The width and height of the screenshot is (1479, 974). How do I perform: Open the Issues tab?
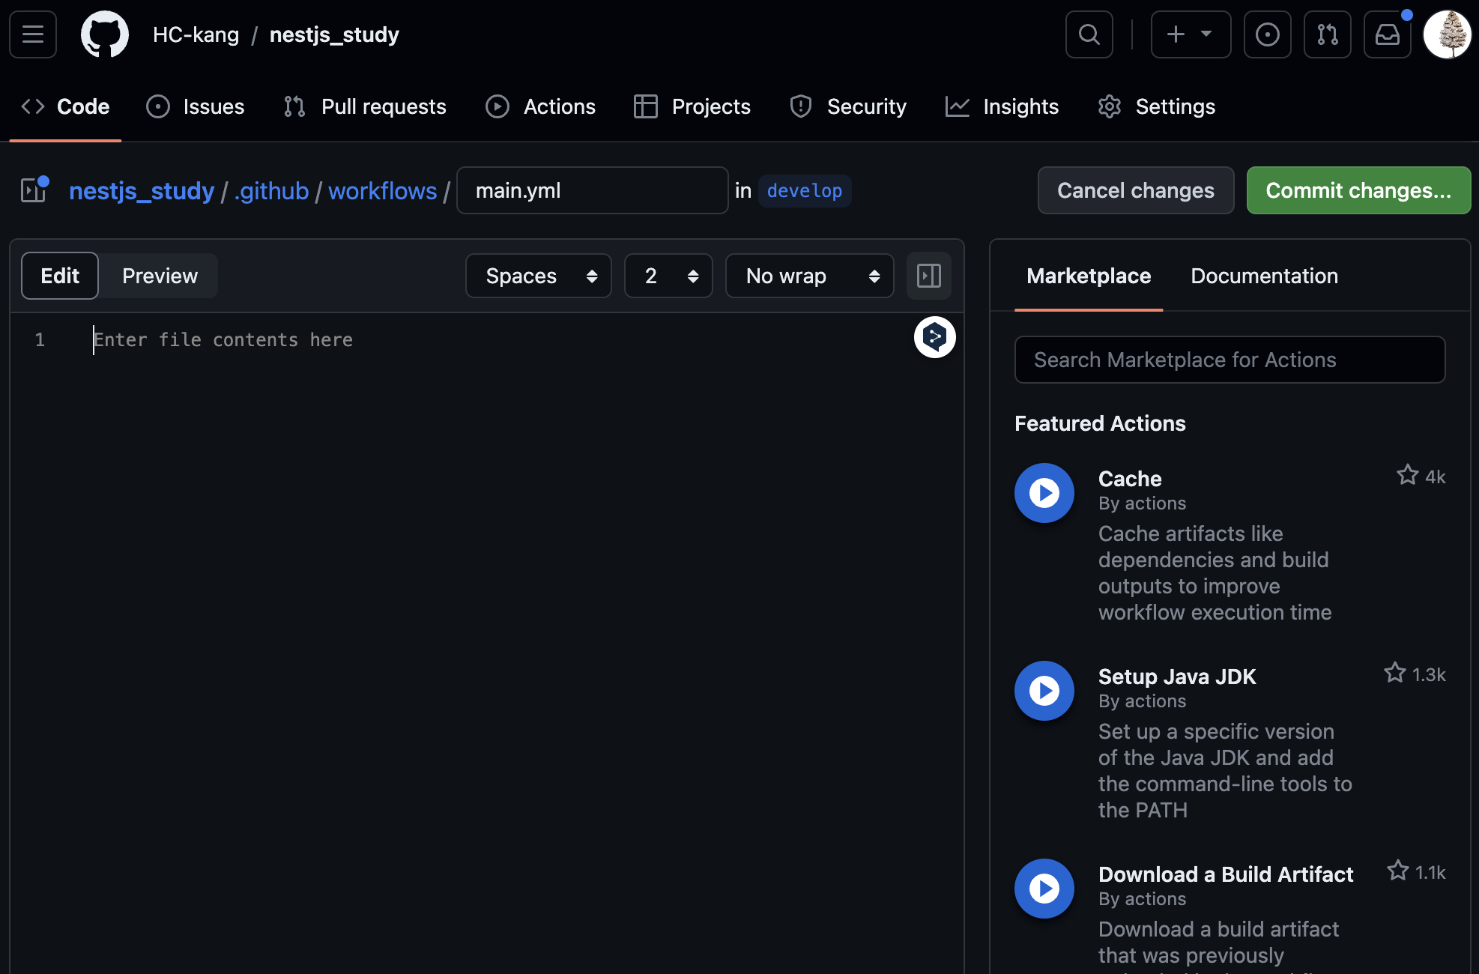pyautogui.click(x=196, y=106)
